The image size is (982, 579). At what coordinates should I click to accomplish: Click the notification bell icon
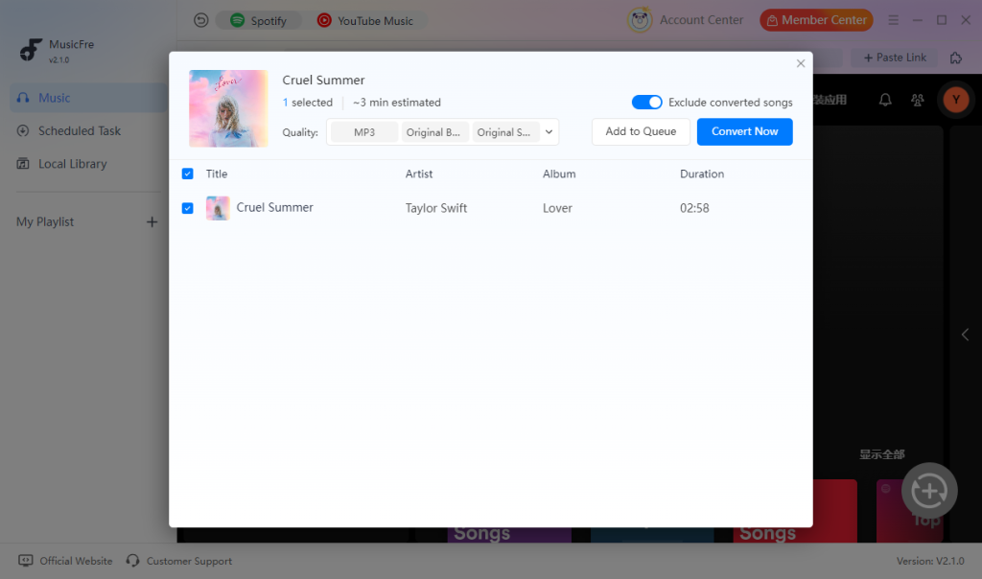[x=885, y=100]
